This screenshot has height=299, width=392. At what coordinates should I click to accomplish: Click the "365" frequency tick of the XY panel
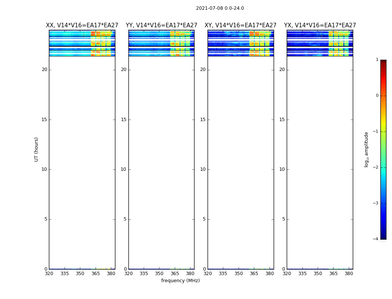254,274
